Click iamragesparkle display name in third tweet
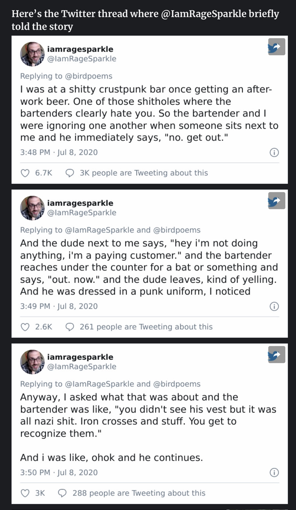 point(80,357)
